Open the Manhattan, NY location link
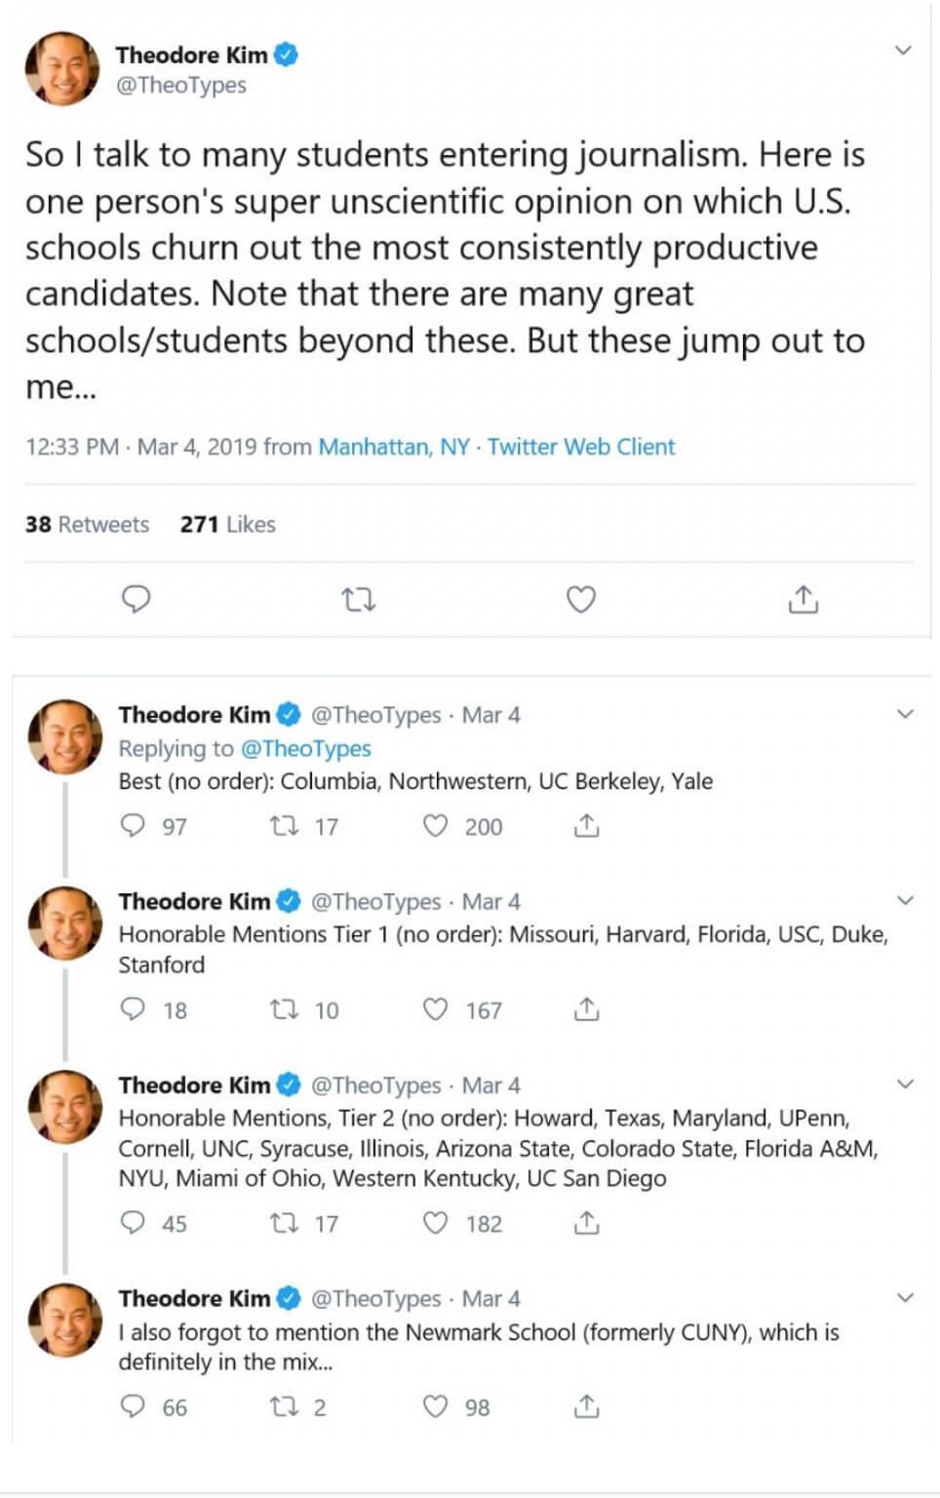Viewport: 940px width, 1498px height. (x=394, y=447)
